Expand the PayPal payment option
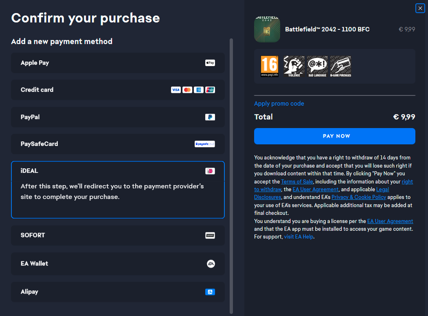Screen dimensions: 428x316 30,117
